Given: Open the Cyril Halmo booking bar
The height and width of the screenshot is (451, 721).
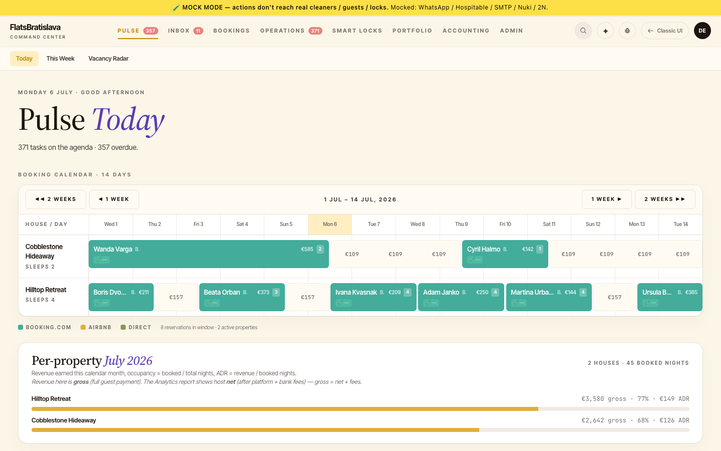Looking at the screenshot, I should (x=505, y=254).
